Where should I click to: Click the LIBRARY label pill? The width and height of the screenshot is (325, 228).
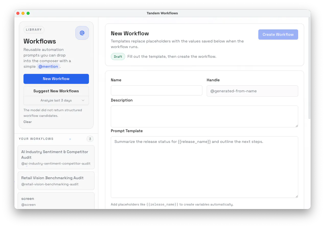(x=34, y=30)
